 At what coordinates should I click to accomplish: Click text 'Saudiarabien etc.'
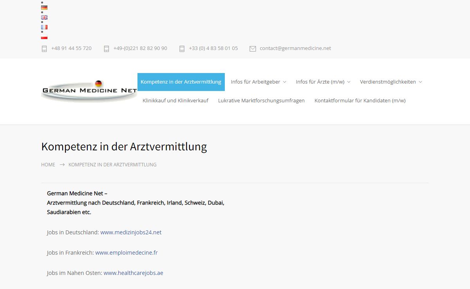69,212
